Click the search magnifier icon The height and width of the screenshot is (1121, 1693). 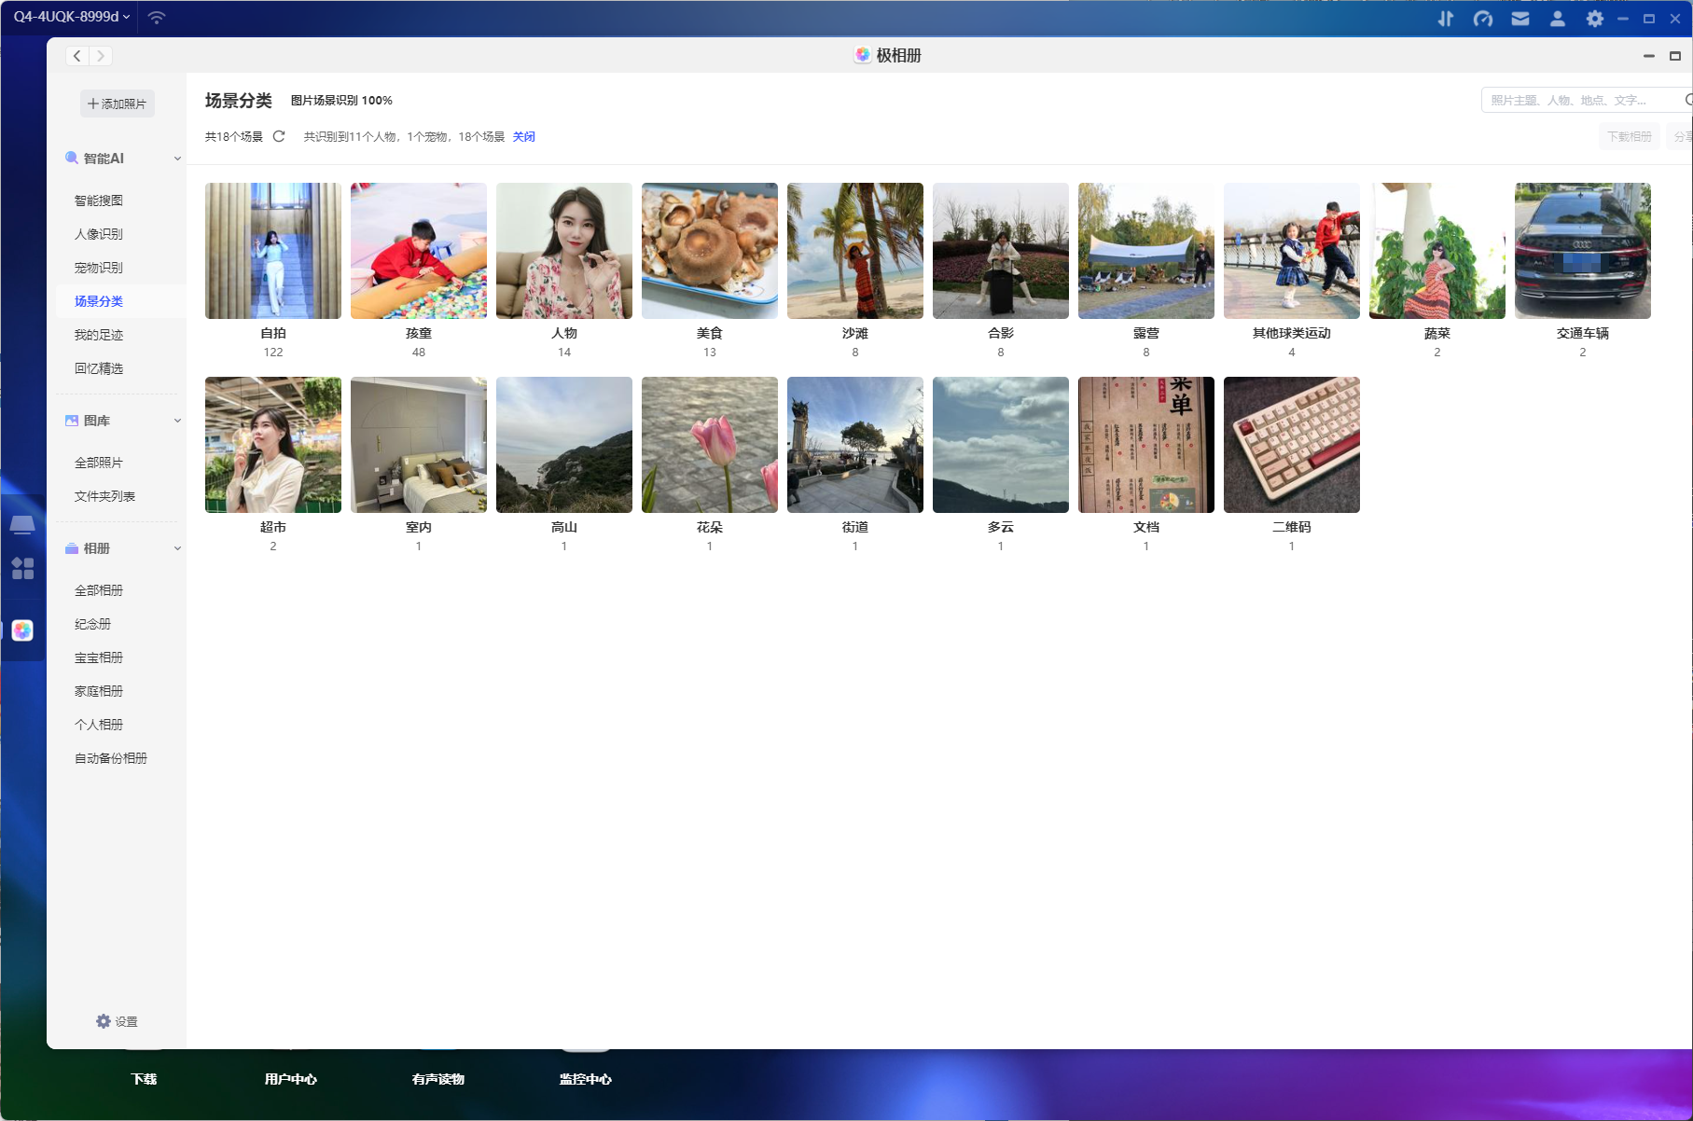coord(1688,100)
